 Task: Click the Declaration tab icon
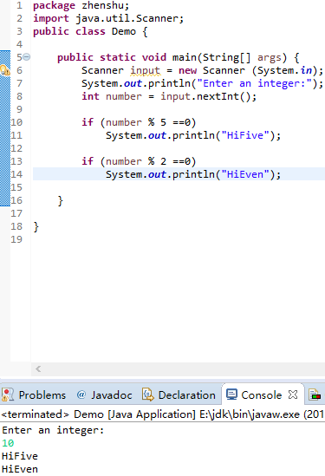tap(148, 394)
